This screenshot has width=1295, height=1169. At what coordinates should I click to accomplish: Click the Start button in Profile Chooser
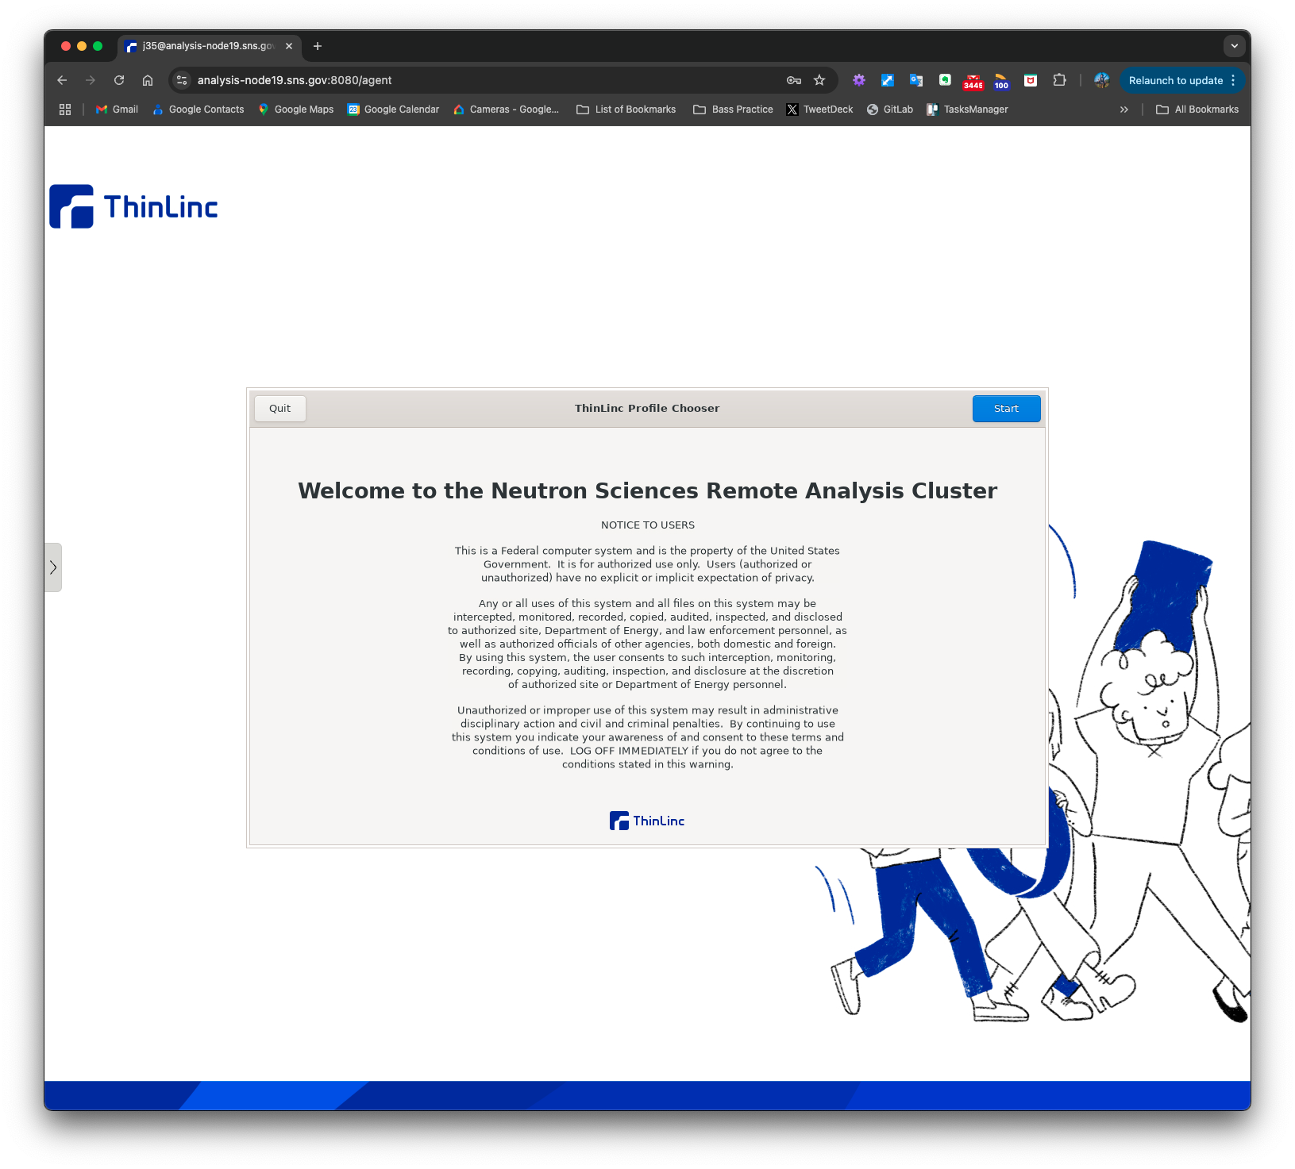point(1005,409)
